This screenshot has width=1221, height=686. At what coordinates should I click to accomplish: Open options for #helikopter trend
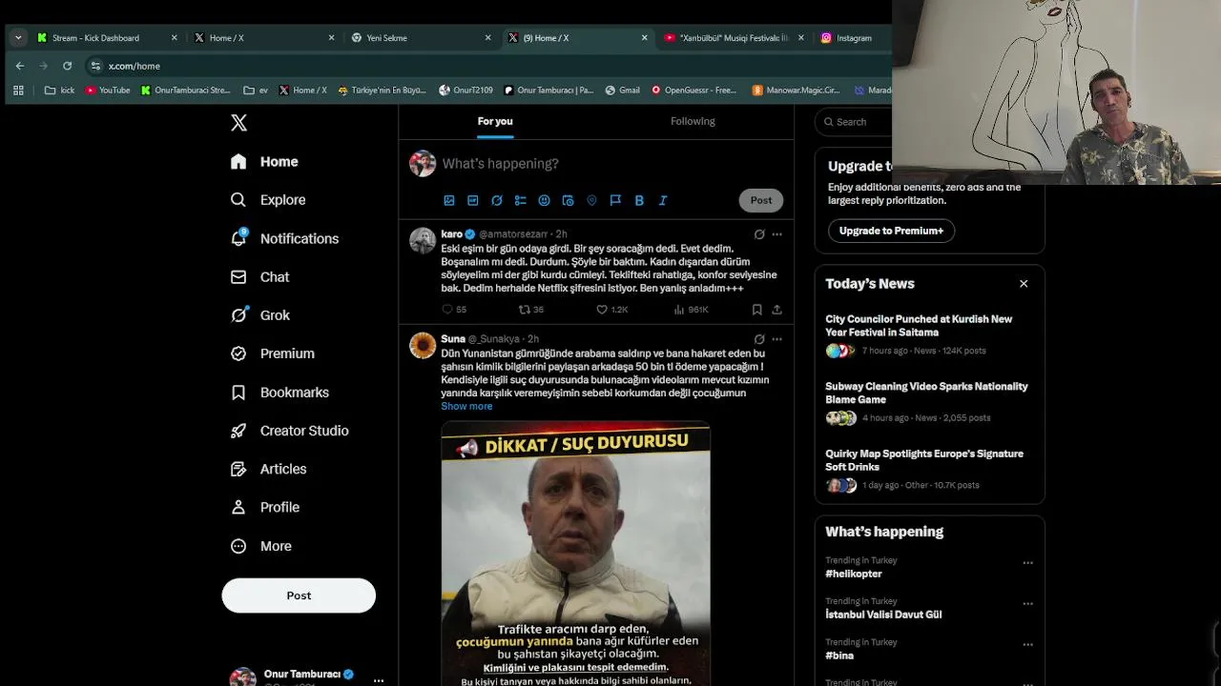[1027, 563]
